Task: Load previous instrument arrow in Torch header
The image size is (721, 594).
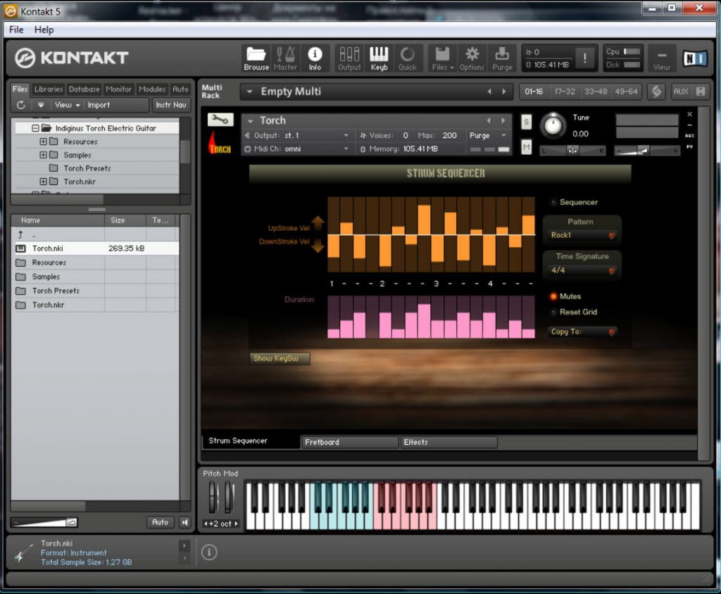Action: (489, 120)
